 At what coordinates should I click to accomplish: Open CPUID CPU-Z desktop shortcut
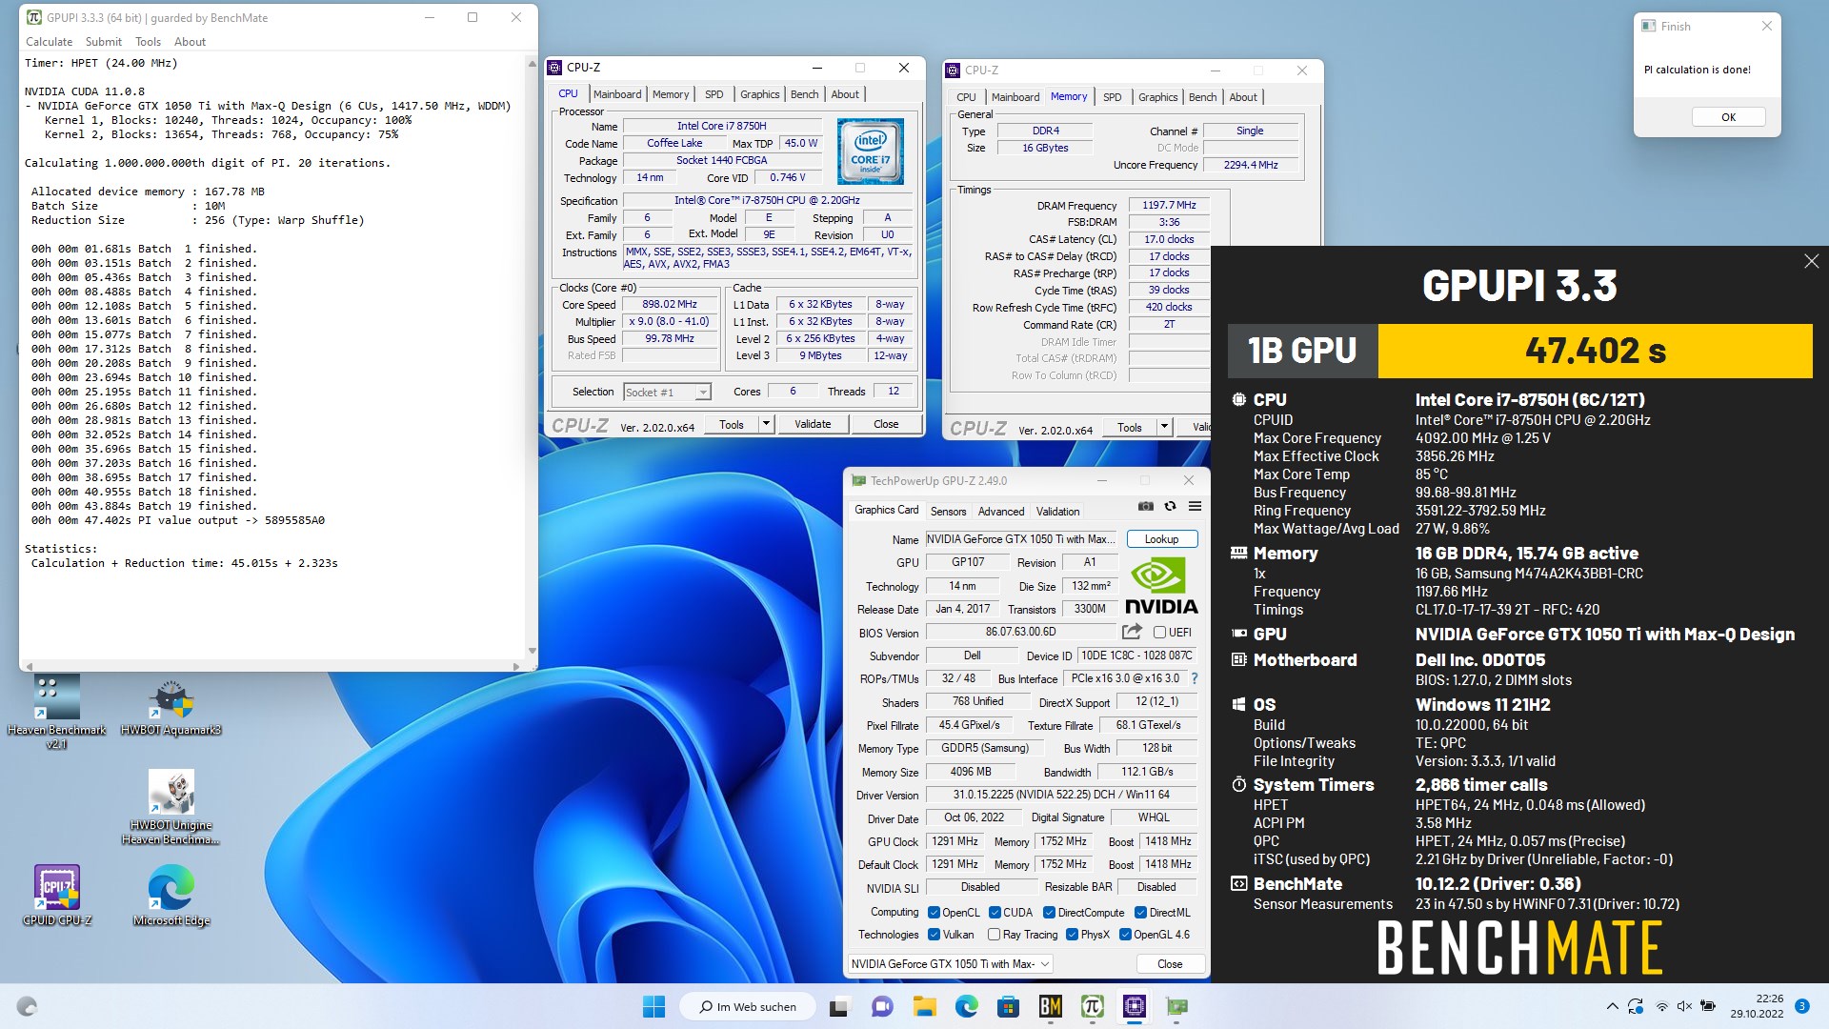point(57,896)
